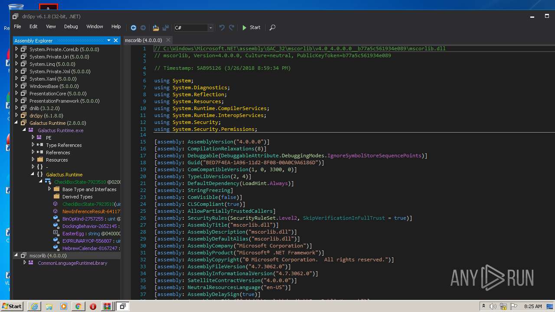Click the DebuggableAttribute type in code
The width and height of the screenshot is (555, 312).
tap(250, 156)
